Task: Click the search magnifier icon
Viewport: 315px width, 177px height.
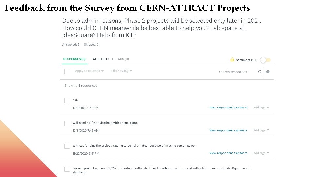Action: (x=260, y=72)
